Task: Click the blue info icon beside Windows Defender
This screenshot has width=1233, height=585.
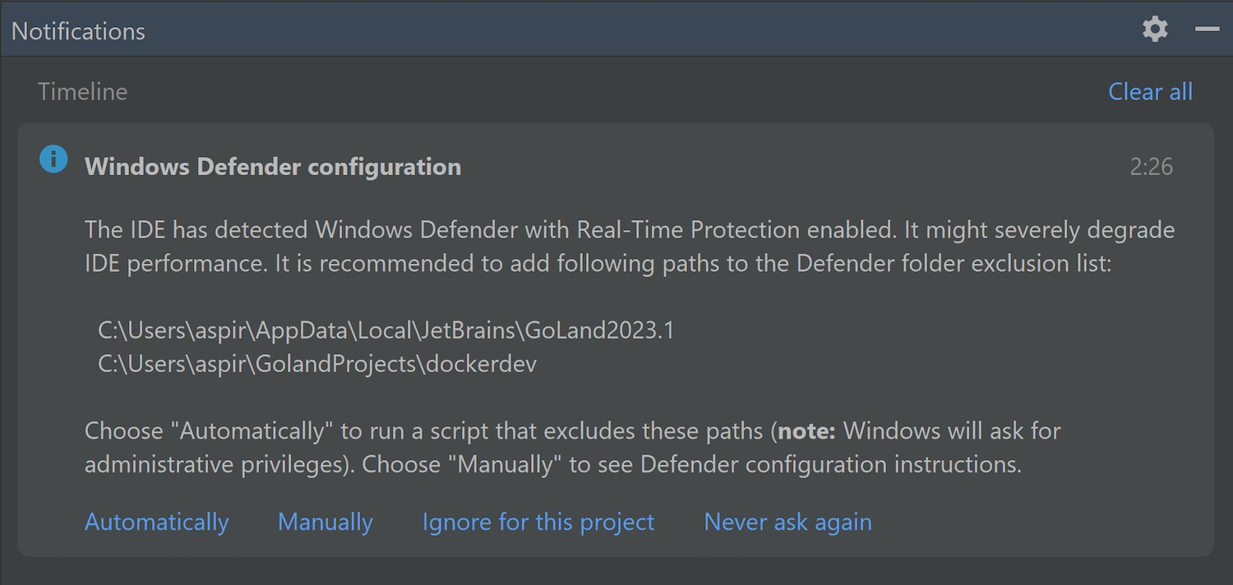Action: (53, 159)
